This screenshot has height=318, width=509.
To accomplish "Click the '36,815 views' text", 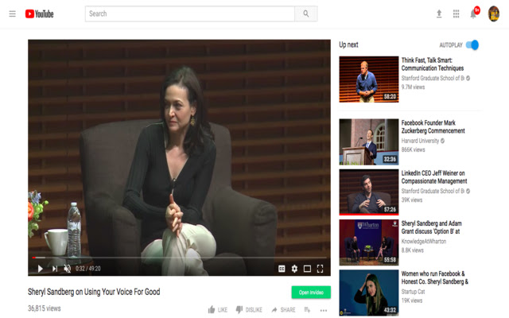I will coord(45,308).
